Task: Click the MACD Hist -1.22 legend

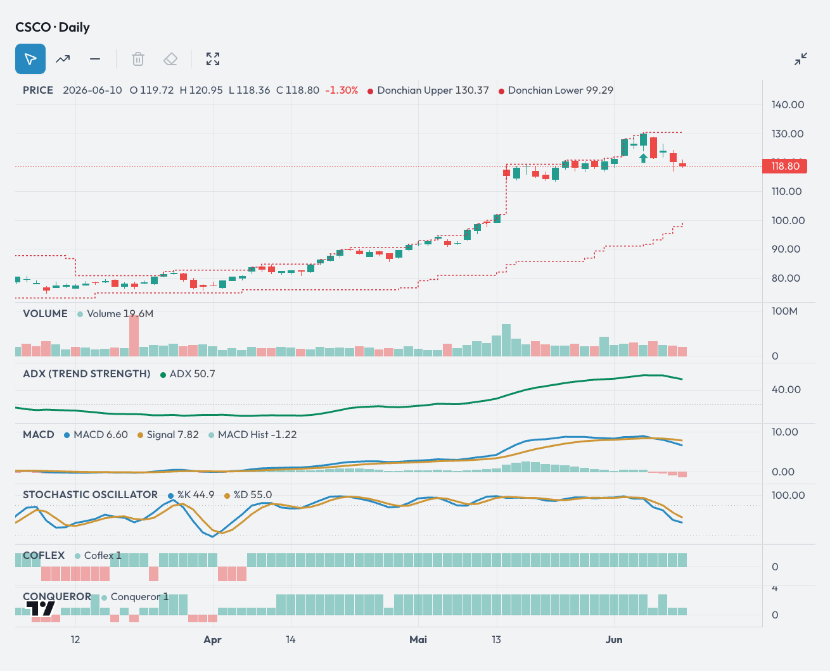Action: (257, 434)
